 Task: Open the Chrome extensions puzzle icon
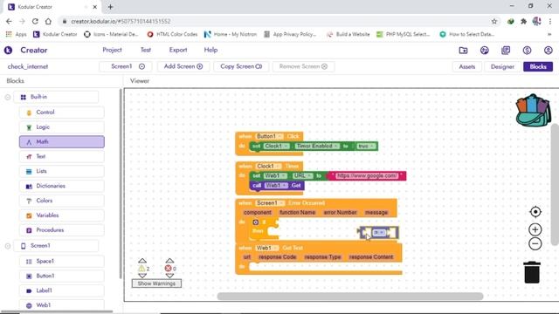coord(523,21)
